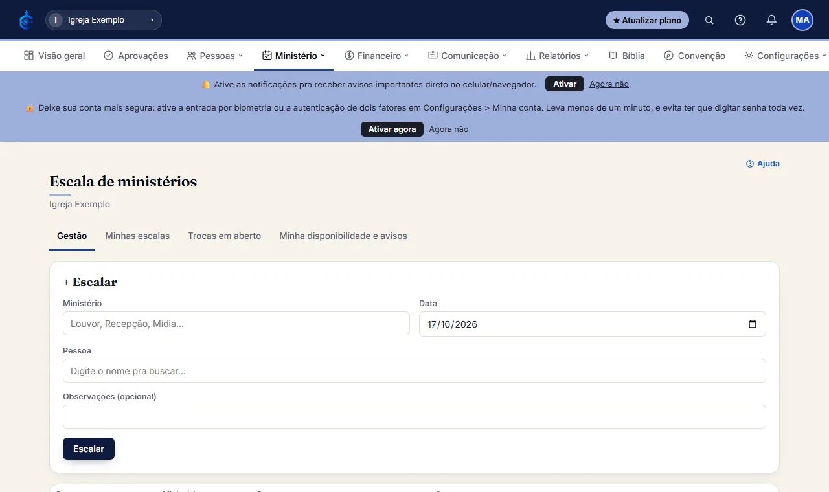Screen dimensions: 829x492
Task: Open the Ajuda help link
Action: (763, 164)
